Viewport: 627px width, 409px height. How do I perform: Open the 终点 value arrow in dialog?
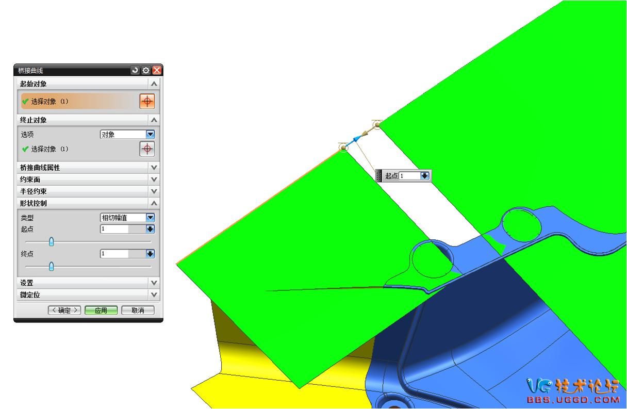click(150, 254)
